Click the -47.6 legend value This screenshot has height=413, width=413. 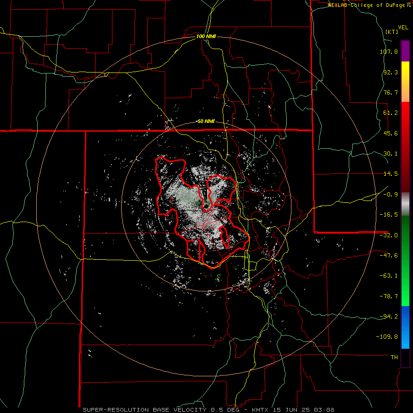click(389, 256)
